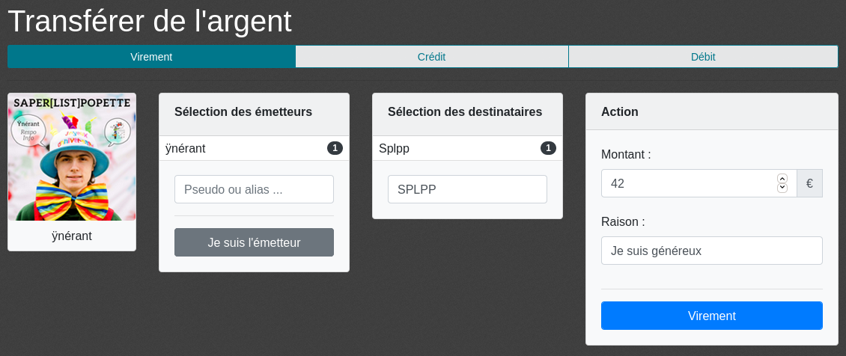Click the ÿnérant name under the profile photo
This screenshot has width=846, height=356.
click(72, 236)
